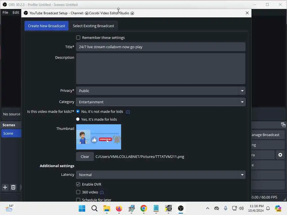Image resolution: width=287 pixels, height=215 pixels.
Task: Switch to OBS Studio taskbar icon
Action: [x=181, y=208]
